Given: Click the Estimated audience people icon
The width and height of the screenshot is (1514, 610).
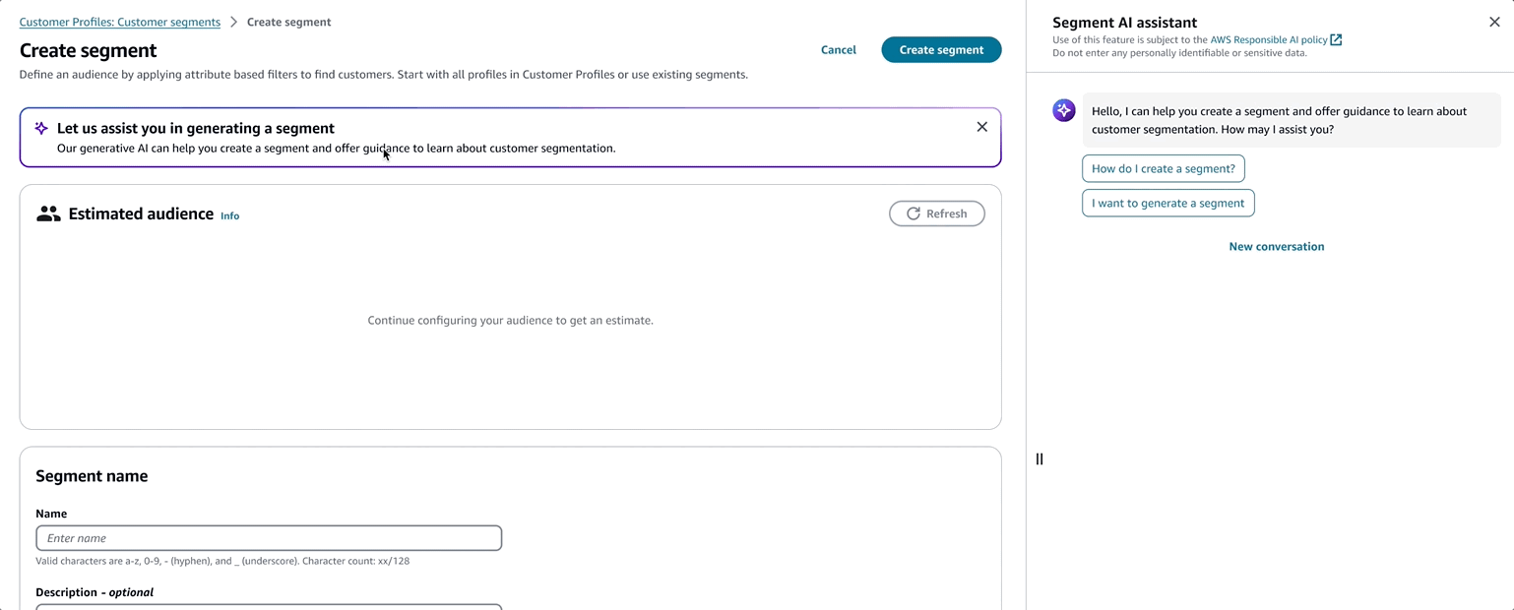Looking at the screenshot, I should (x=48, y=213).
